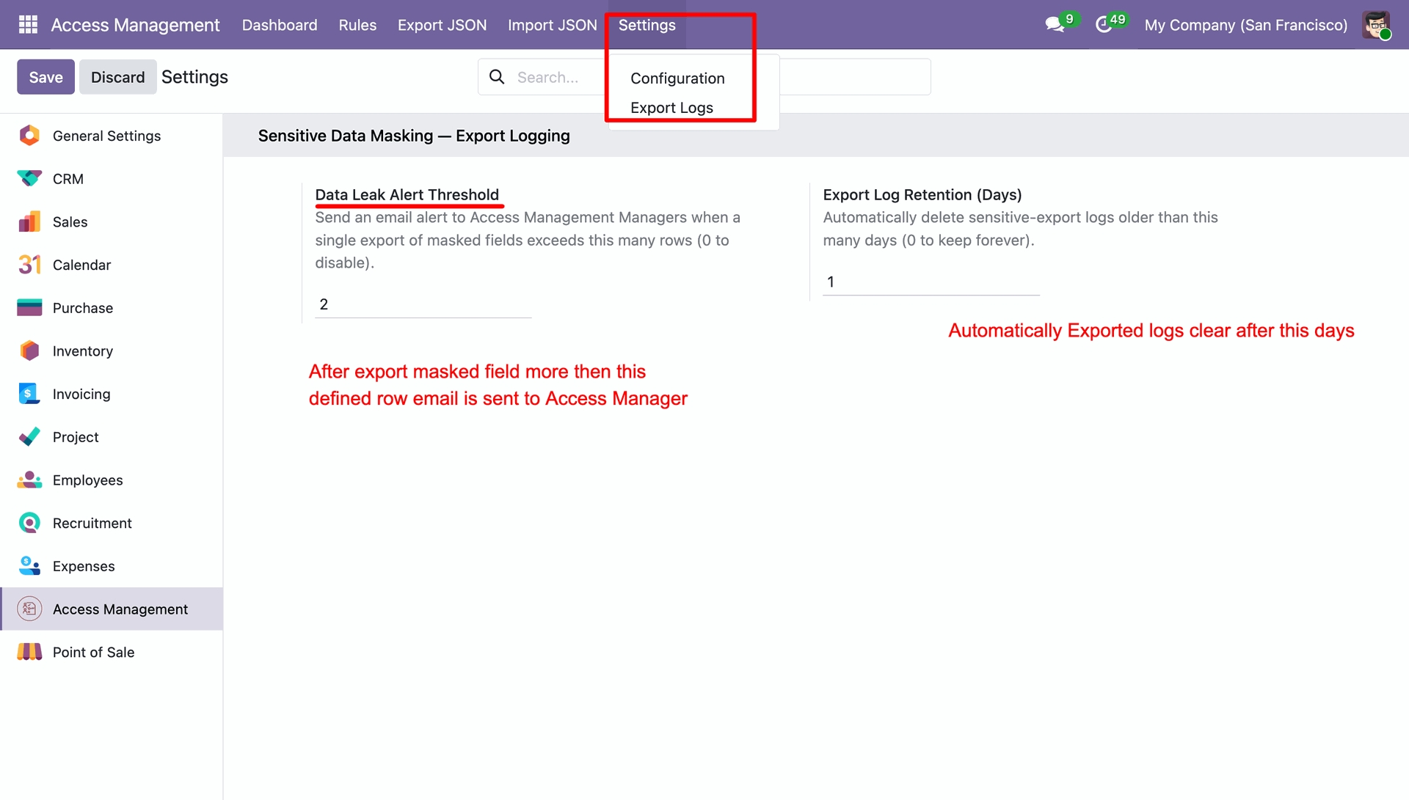Click Access Management app title
Screen dimensions: 1409x800
coord(135,25)
